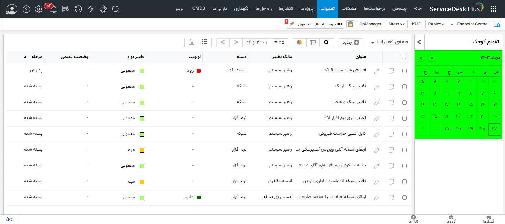Image resolution: width=505 pixels, height=224 pixels.
Task: Select day ۲۷ in the mini calendar
Action: click(494, 129)
